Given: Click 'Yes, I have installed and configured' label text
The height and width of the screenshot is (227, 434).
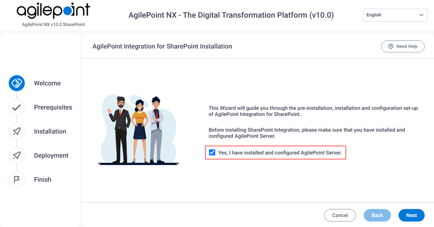Looking at the screenshot, I should tap(280, 153).
